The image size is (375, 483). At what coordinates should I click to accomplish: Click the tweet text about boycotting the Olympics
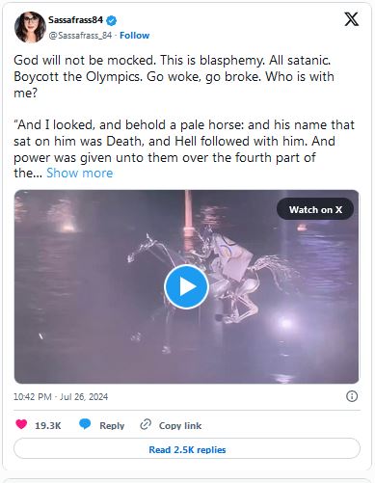pos(174,76)
